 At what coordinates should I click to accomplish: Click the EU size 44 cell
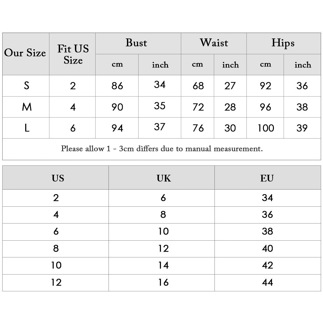[x=267, y=282]
